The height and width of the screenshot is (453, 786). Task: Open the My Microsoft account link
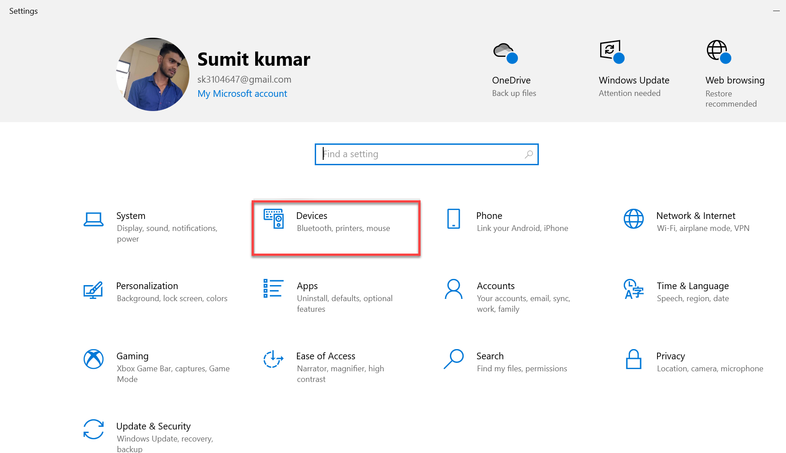point(242,94)
